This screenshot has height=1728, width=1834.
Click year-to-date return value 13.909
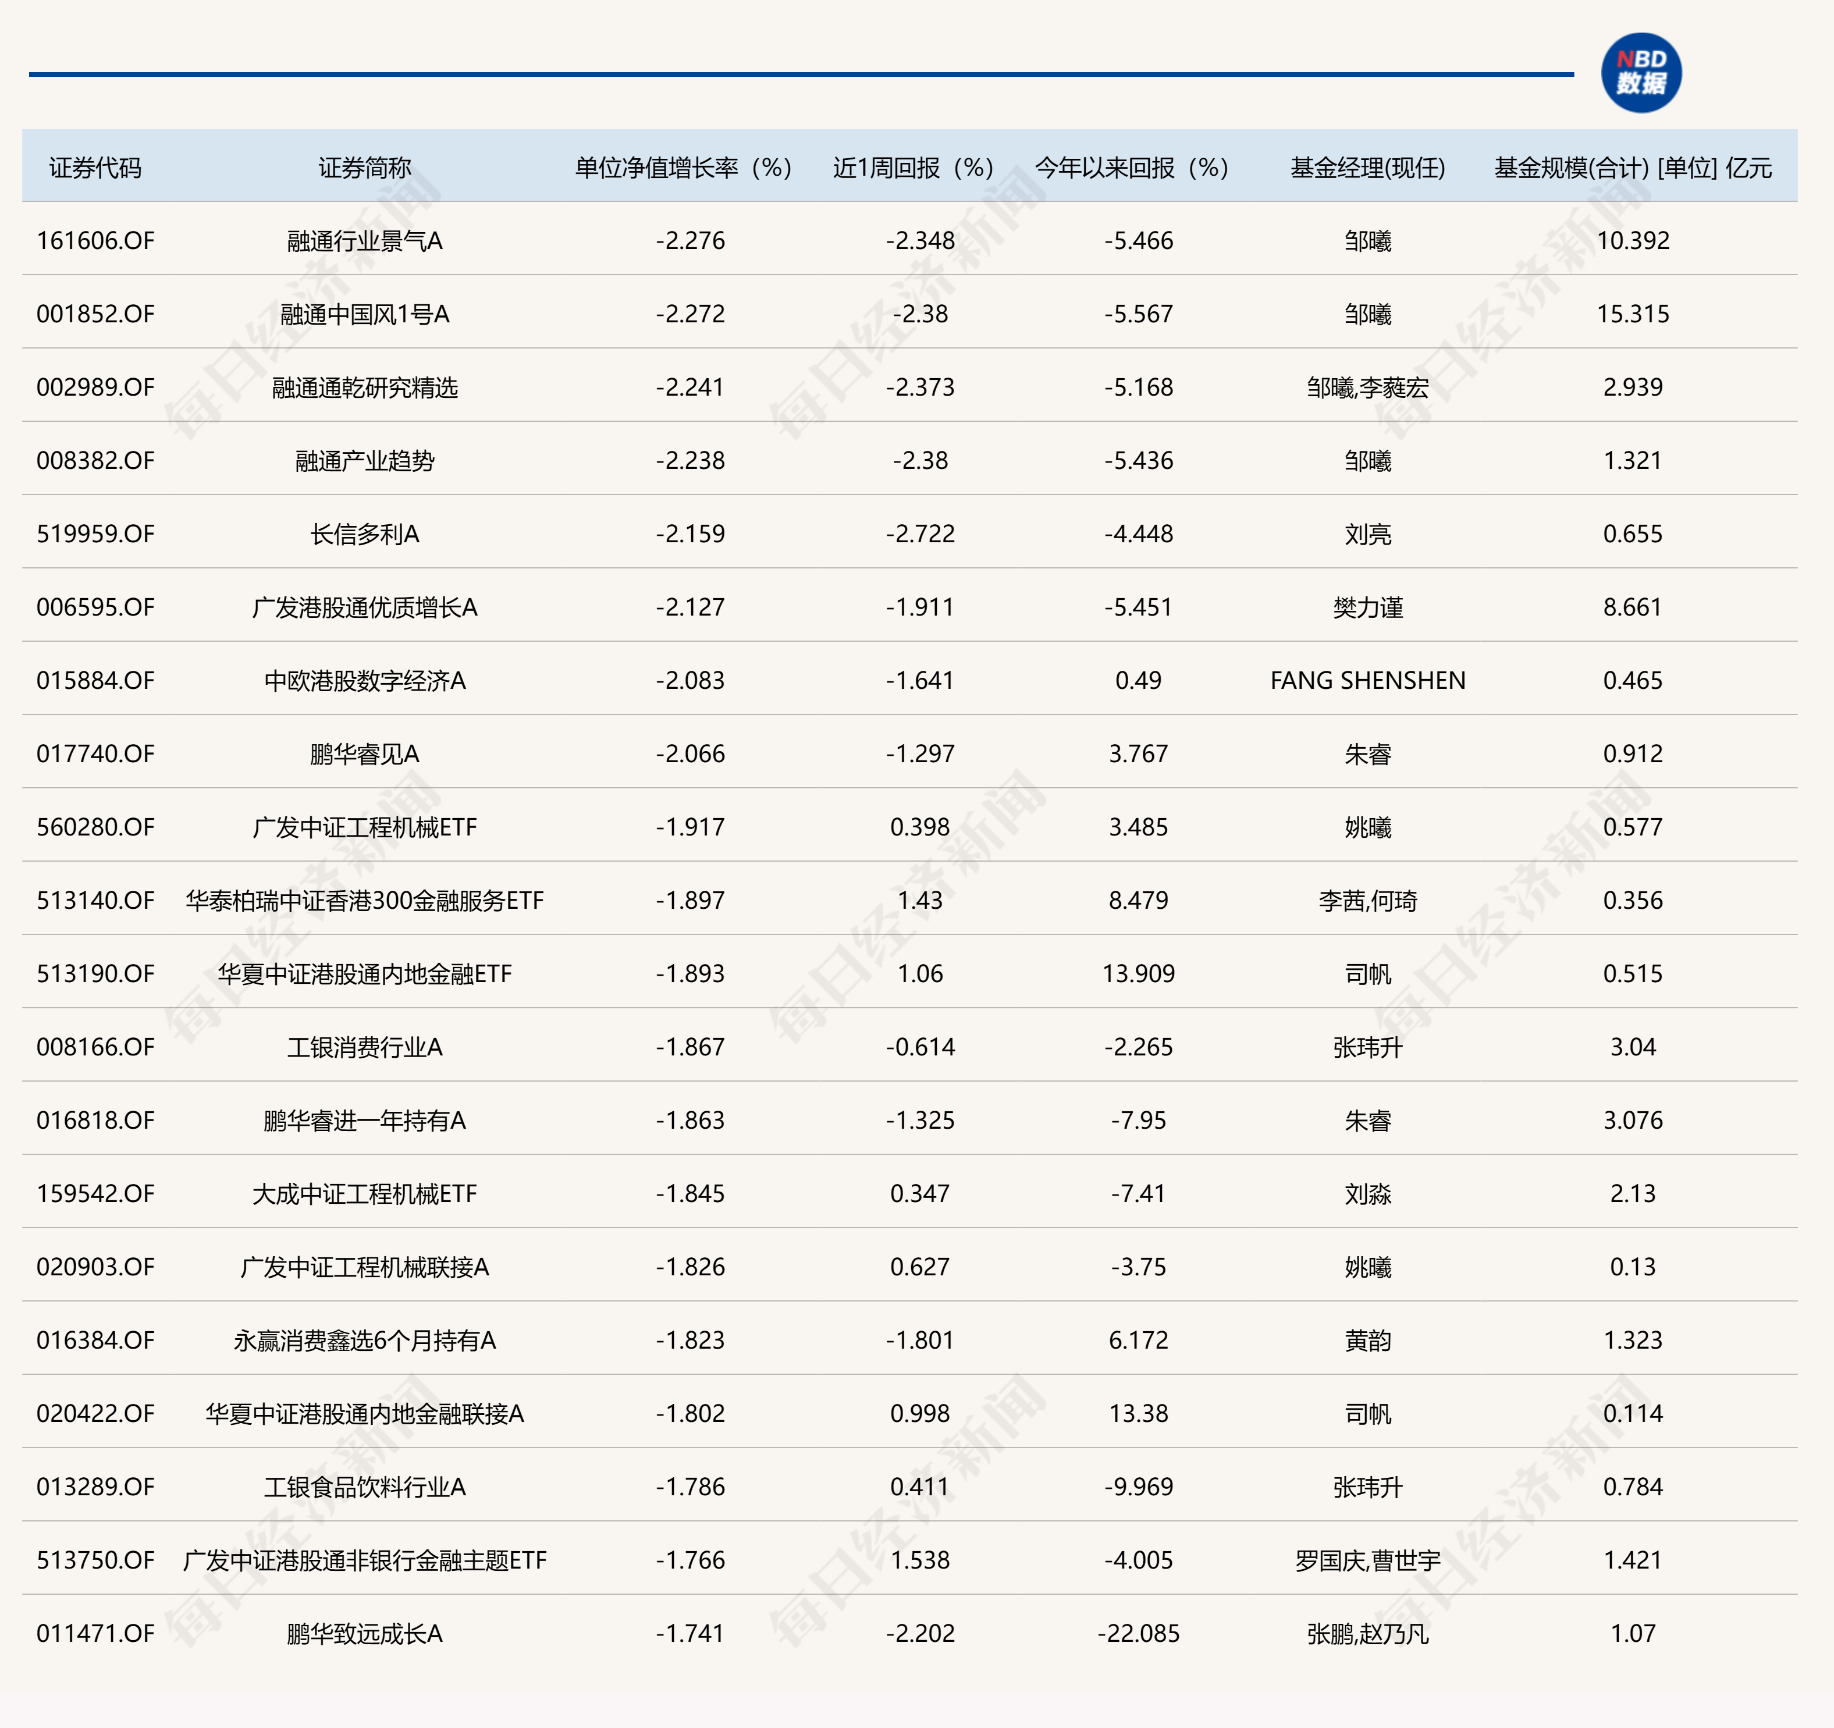coord(1139,974)
